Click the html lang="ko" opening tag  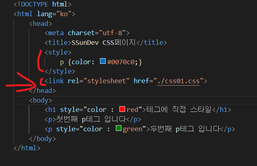click(x=44, y=14)
